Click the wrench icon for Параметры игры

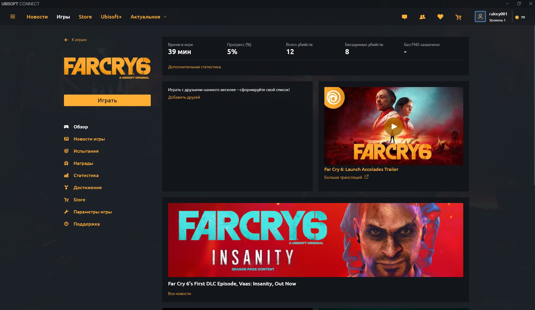point(66,212)
